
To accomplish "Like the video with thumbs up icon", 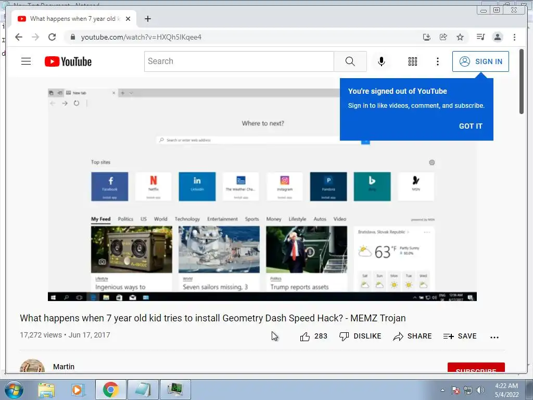I will pos(305,336).
